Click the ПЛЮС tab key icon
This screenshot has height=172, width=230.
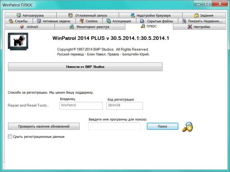coord(143,26)
